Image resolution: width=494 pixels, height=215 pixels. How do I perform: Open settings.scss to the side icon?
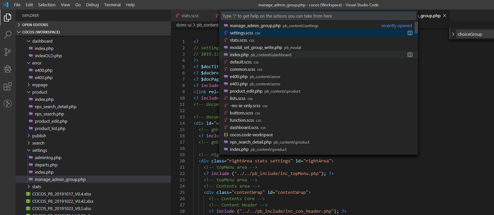click(x=410, y=33)
